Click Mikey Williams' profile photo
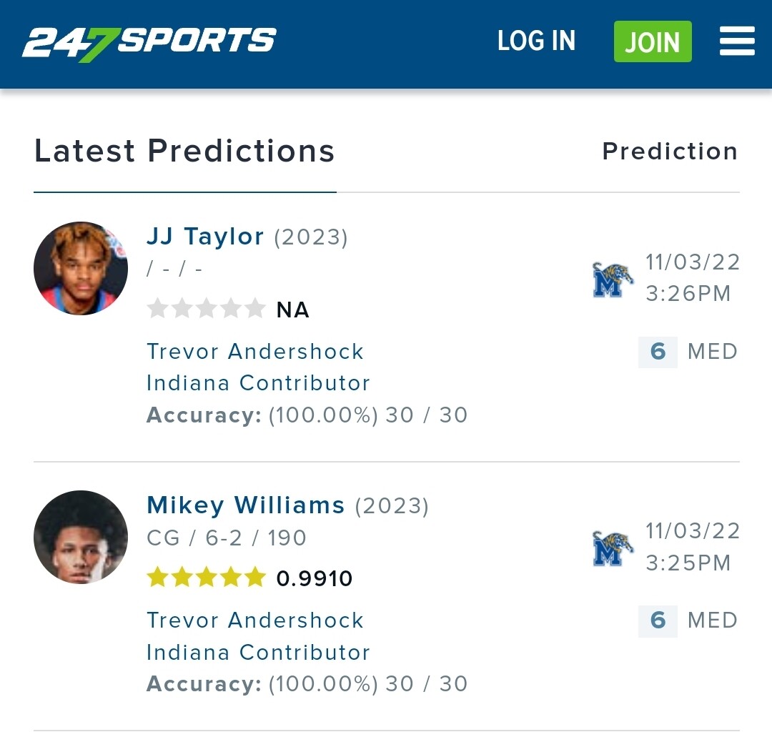The width and height of the screenshot is (772, 732). pyautogui.click(x=81, y=537)
